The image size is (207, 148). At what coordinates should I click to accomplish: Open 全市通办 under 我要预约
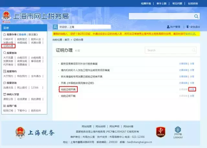(x=36, y=76)
